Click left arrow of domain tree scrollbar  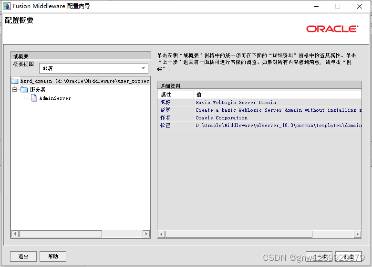pyautogui.click(x=15, y=234)
